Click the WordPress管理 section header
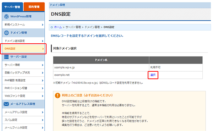213x131 pixels. (x=23, y=16)
